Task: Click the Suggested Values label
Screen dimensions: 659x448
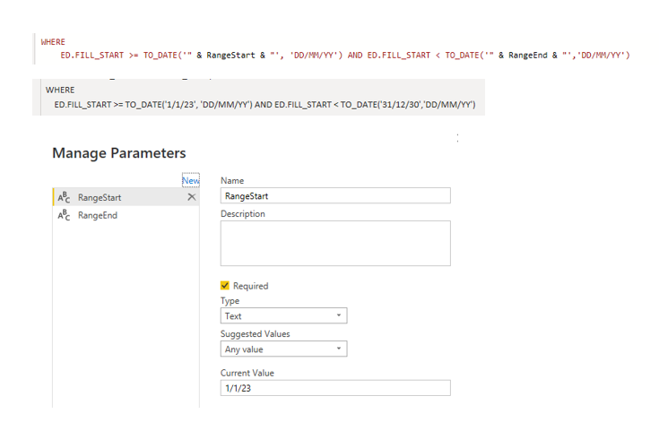Action: click(256, 334)
